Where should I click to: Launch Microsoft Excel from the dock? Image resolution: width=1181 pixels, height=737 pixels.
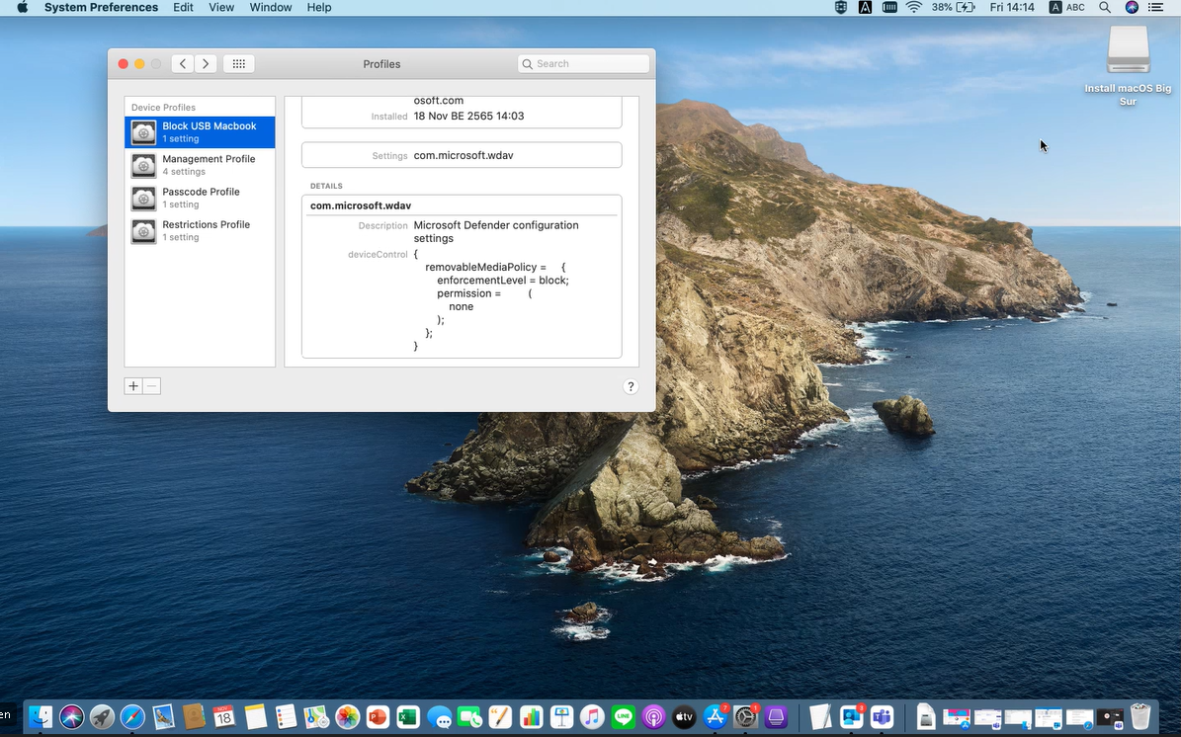[407, 717]
